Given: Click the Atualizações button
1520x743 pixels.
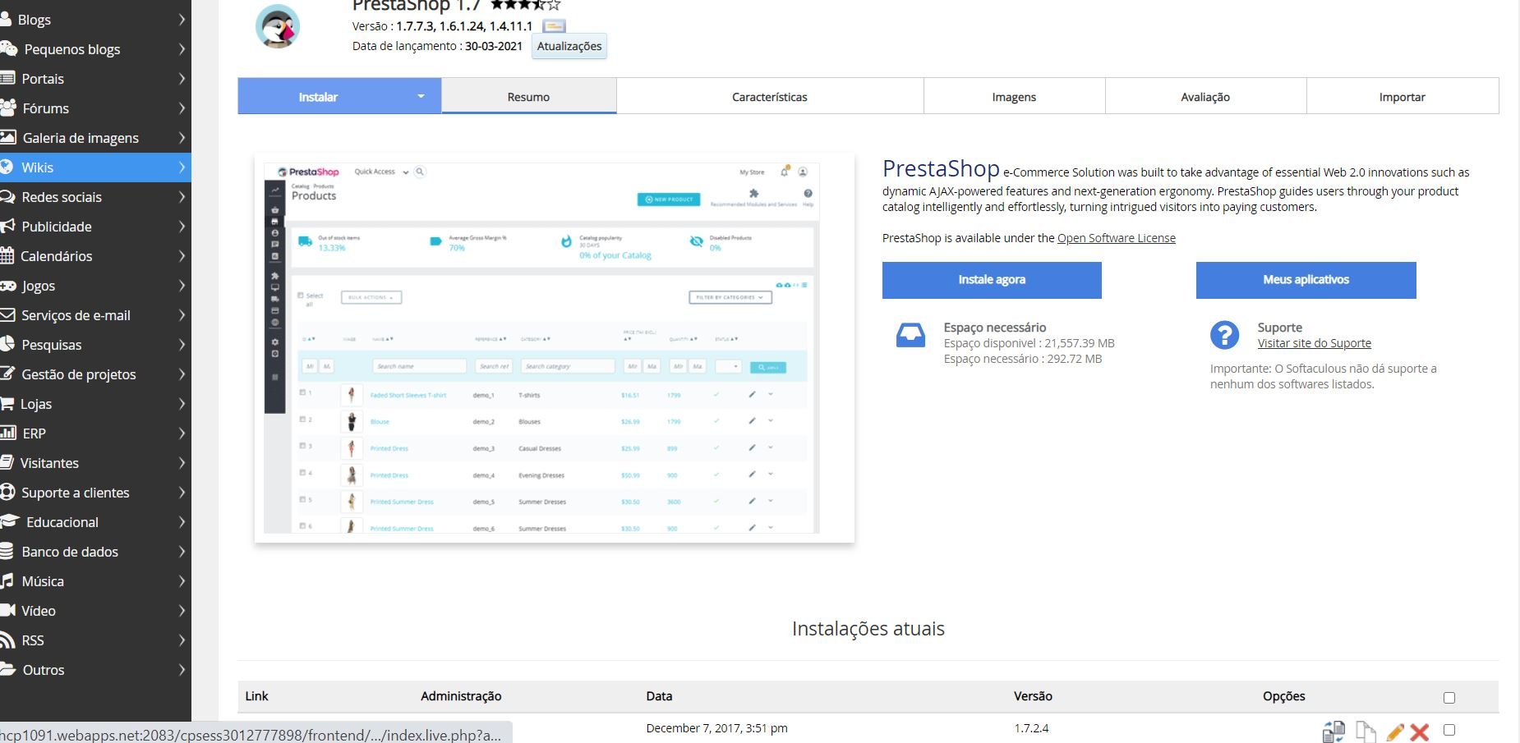Looking at the screenshot, I should click(569, 46).
